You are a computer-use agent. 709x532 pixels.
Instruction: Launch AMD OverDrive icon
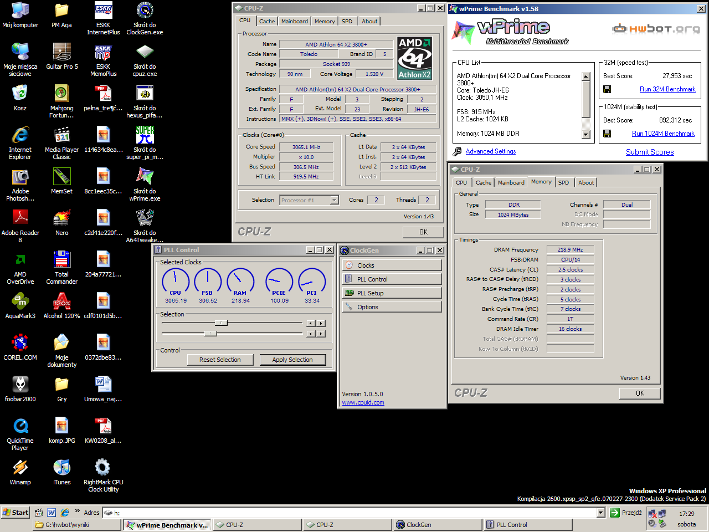coord(20,268)
